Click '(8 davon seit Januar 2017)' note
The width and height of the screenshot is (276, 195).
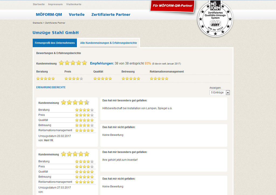click(166, 64)
